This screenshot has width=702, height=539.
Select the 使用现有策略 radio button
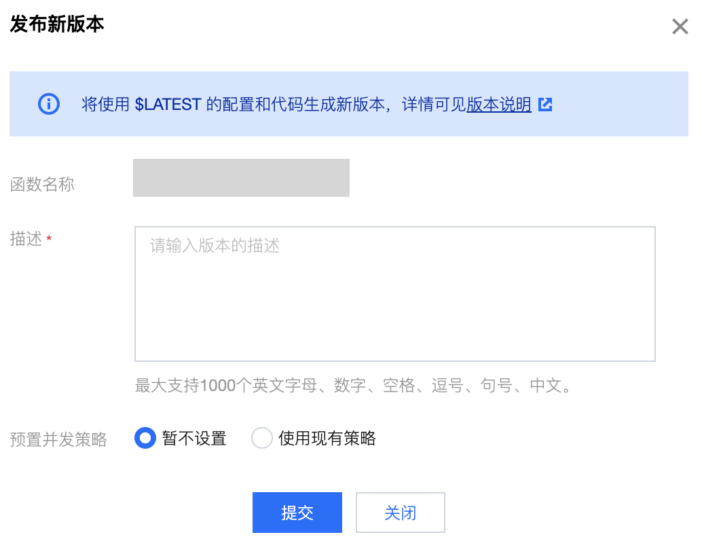(x=262, y=438)
